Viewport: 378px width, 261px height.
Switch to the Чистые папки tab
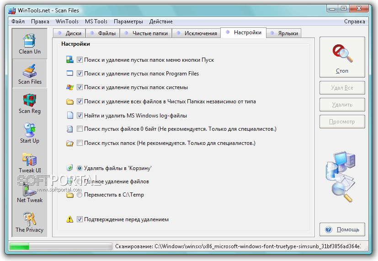click(146, 33)
